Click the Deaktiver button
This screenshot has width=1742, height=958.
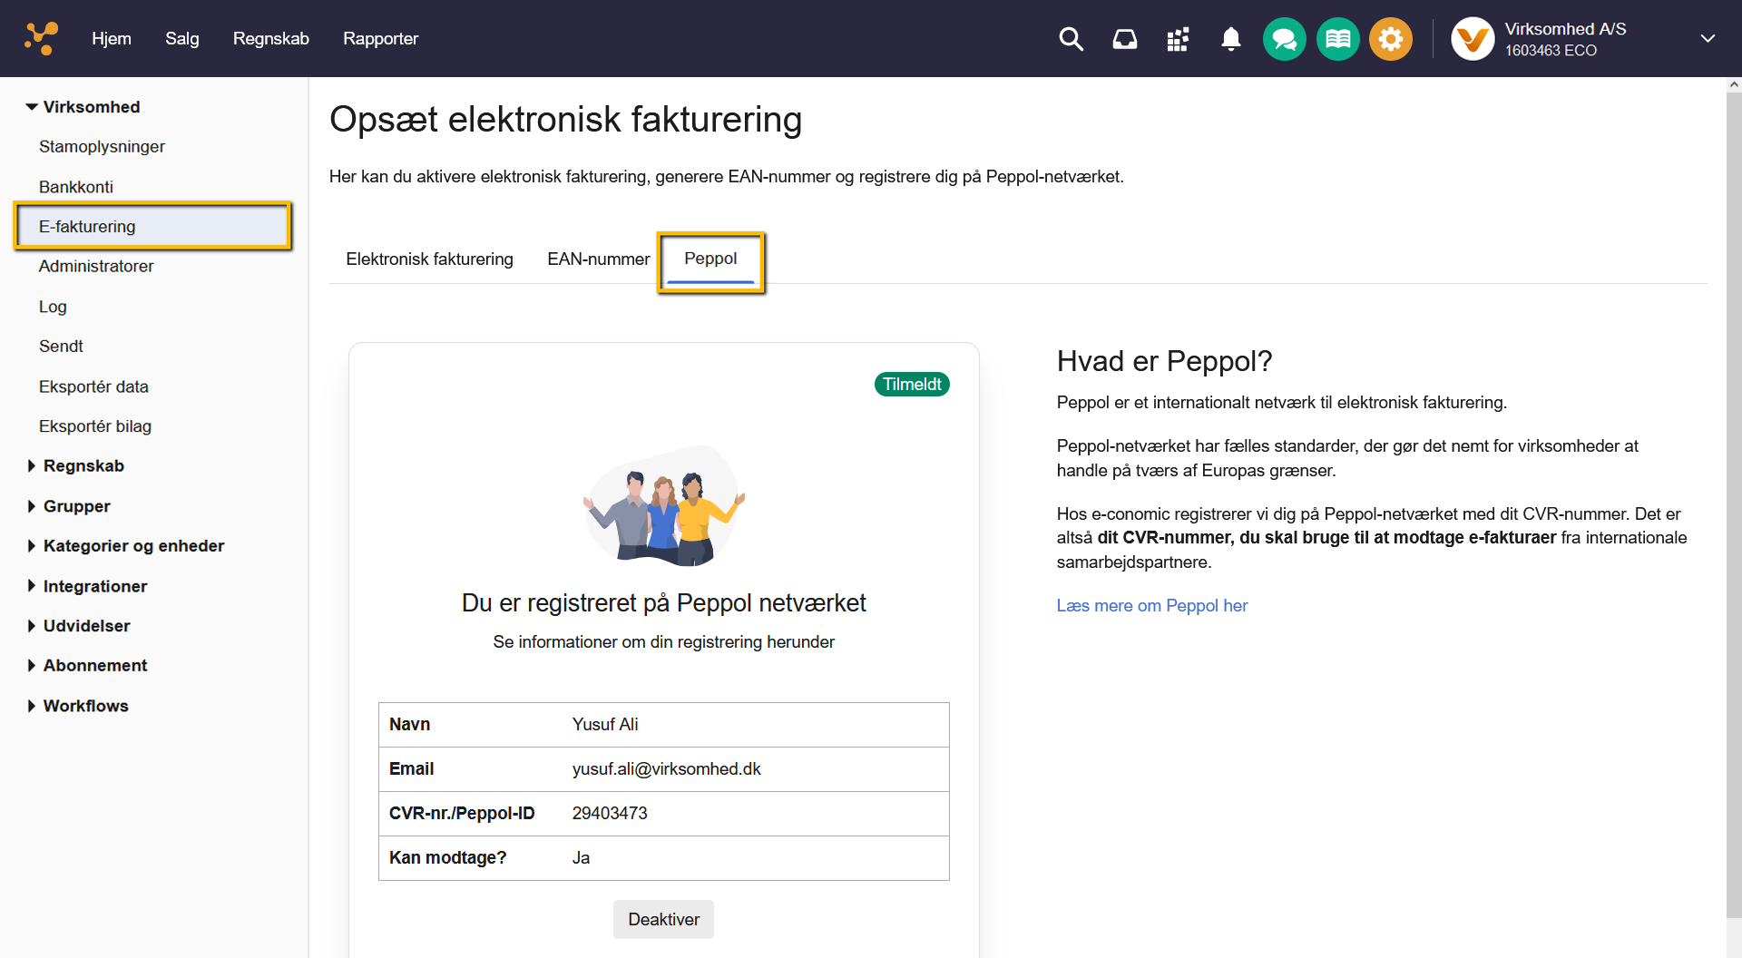click(x=663, y=919)
